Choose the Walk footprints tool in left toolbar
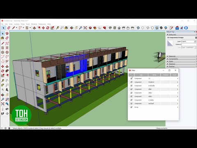The image size is (197, 148). click(x=2, y=113)
